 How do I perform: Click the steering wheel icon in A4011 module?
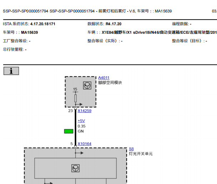click(87, 85)
